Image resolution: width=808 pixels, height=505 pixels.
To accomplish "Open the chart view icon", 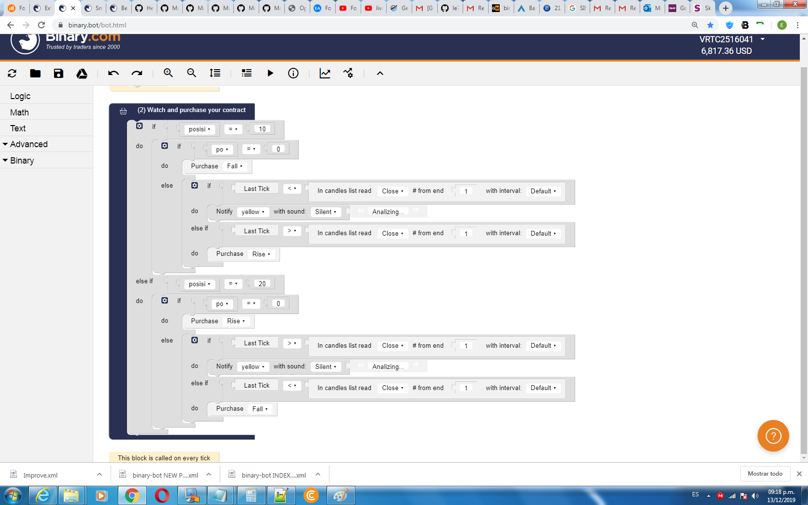I will (325, 73).
